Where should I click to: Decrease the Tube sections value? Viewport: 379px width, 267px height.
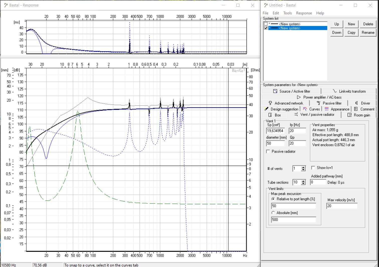[x=303, y=184]
